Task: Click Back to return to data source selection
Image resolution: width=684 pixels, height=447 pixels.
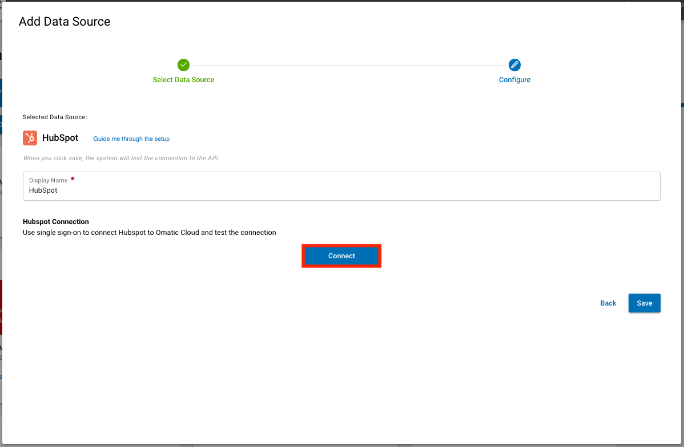Action: pos(607,303)
